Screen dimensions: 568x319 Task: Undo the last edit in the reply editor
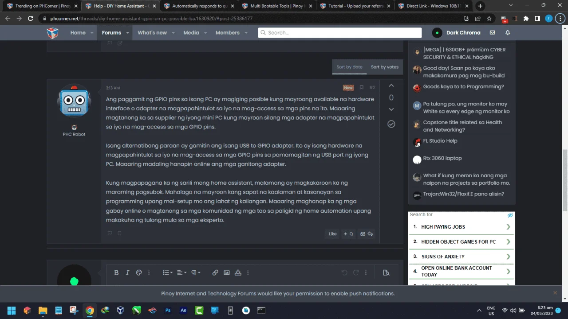(344, 273)
